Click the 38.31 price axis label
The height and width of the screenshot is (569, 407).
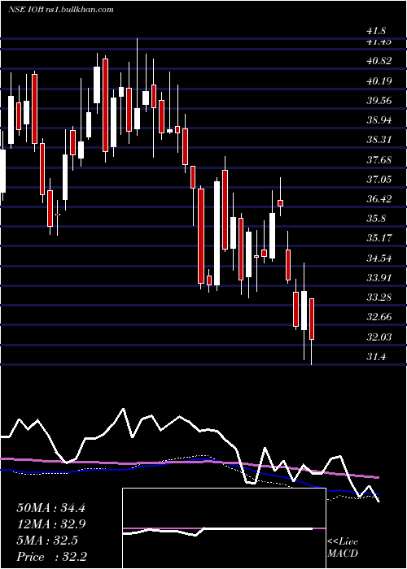(379, 140)
